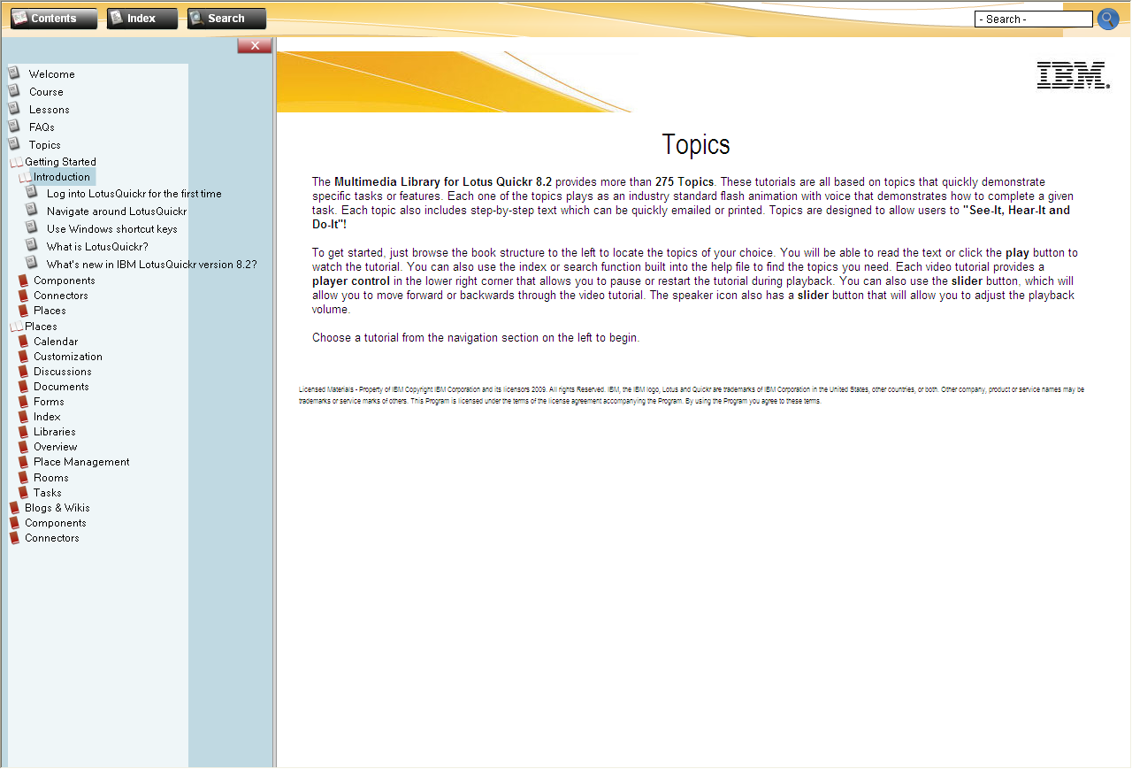Expand Places book under Getting Started
The width and height of the screenshot is (1132, 769).
point(24,311)
